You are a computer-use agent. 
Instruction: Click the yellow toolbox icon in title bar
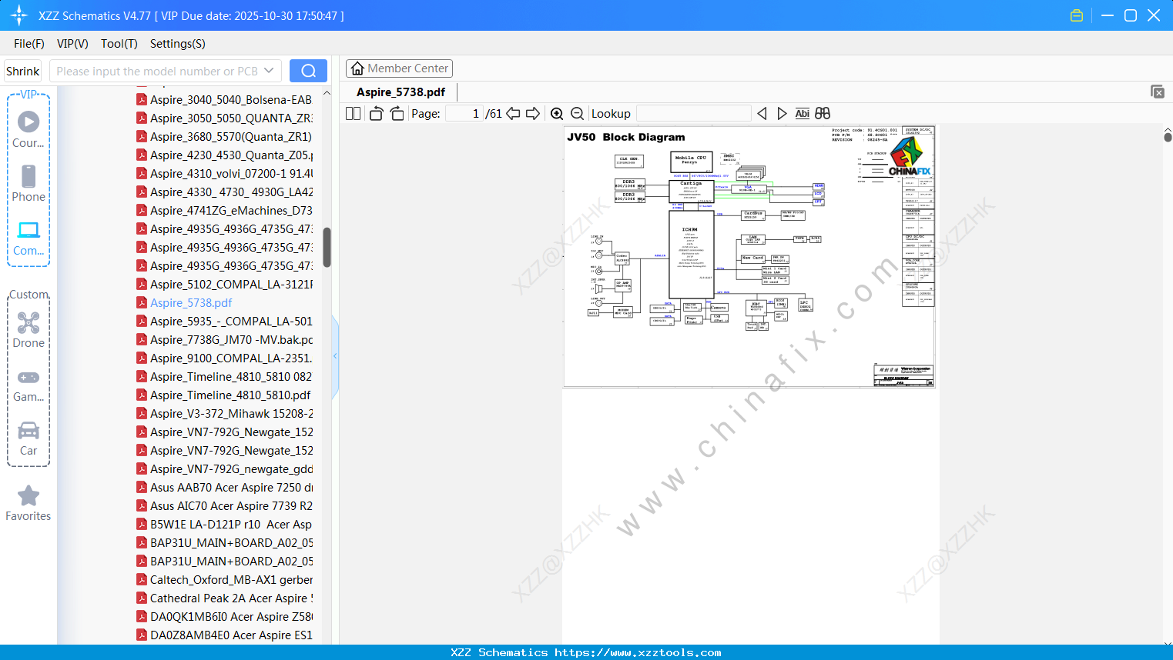[x=1077, y=15]
